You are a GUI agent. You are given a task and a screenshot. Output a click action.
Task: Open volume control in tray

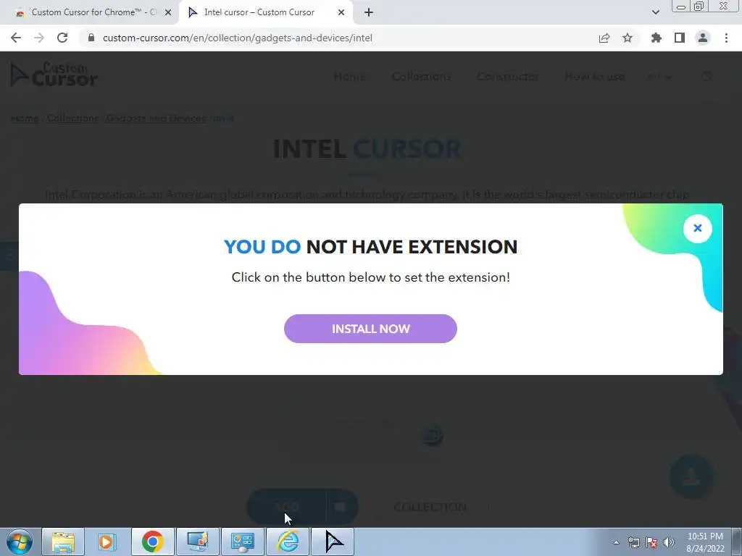[x=669, y=542]
